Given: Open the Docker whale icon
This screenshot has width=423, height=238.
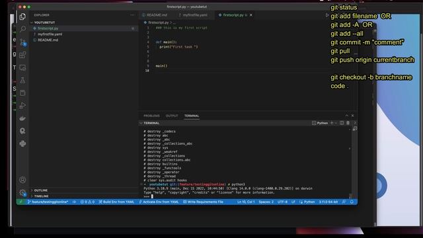Looking at the screenshot, I should click(22, 118).
